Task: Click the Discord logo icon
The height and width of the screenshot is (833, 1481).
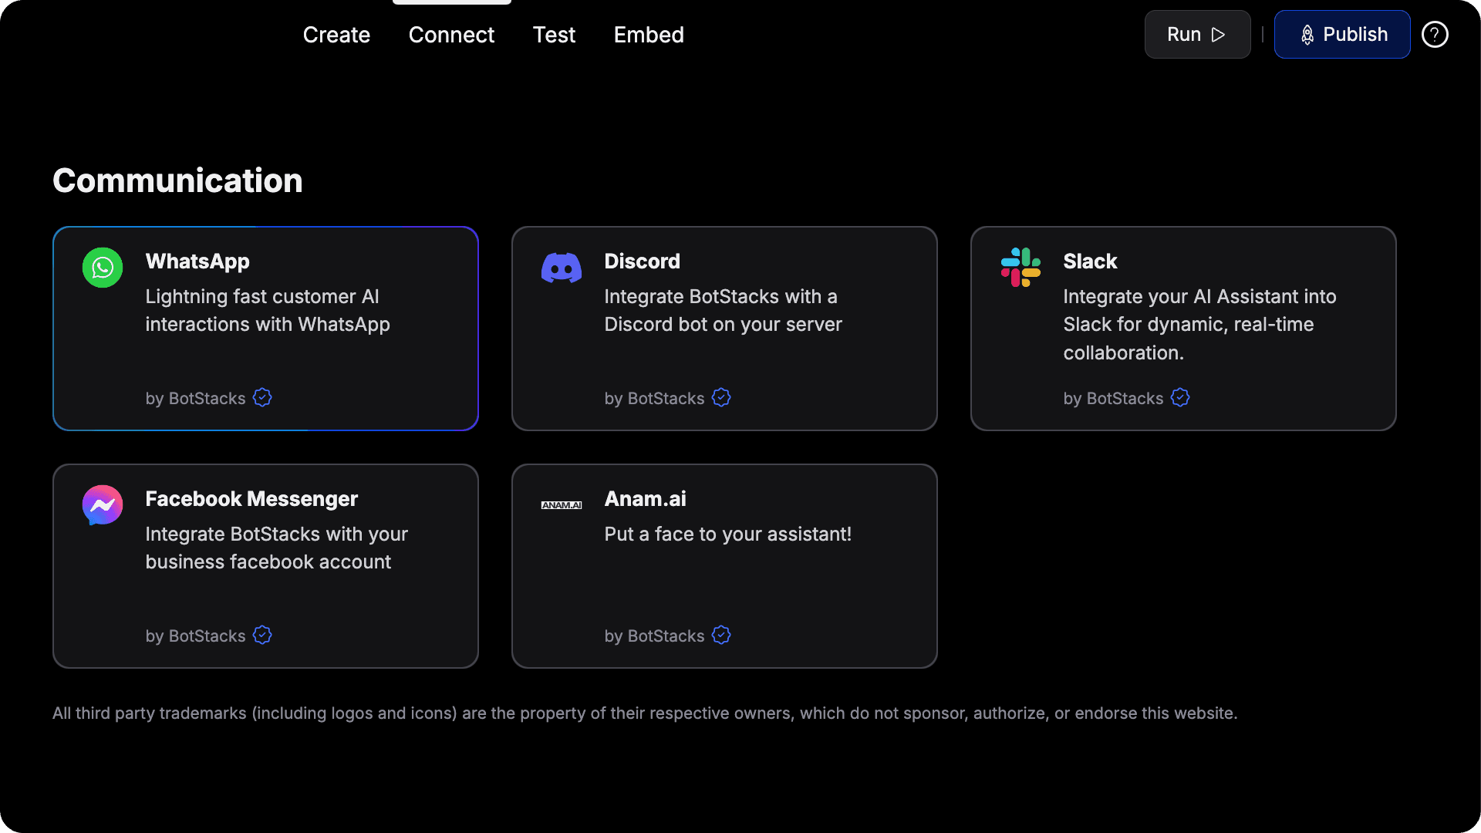Action: 561,268
